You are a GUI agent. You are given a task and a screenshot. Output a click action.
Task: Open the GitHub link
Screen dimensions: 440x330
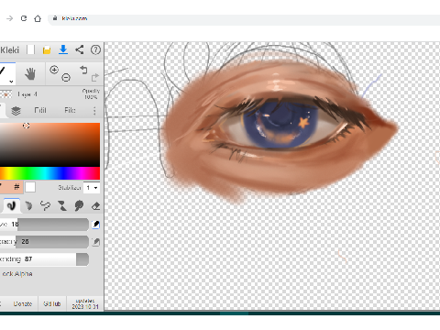click(x=52, y=303)
